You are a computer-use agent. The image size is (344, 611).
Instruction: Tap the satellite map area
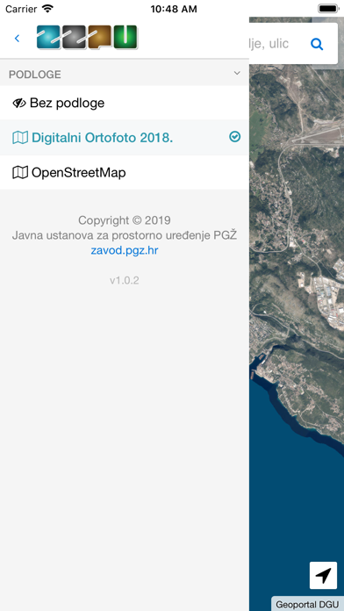click(297, 312)
